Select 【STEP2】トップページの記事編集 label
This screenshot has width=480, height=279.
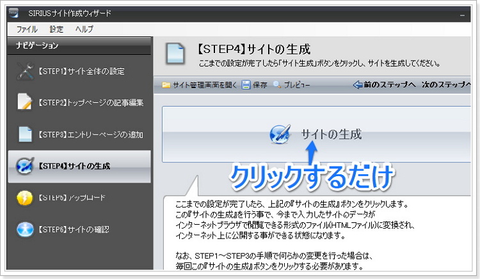tap(91, 103)
